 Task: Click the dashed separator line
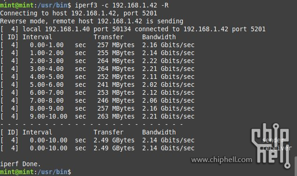coord(92,124)
